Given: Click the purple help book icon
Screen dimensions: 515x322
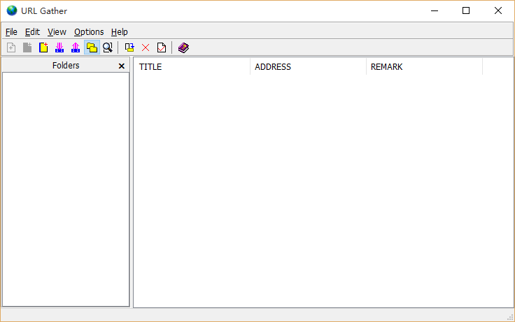Looking at the screenshot, I should [183, 47].
